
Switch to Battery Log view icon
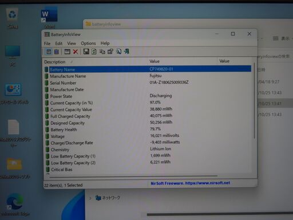click(x=57, y=52)
